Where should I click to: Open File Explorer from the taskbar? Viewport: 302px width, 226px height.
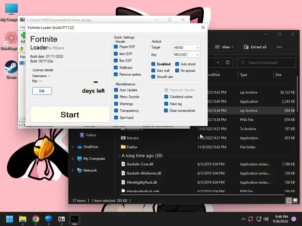[x=22, y=219]
